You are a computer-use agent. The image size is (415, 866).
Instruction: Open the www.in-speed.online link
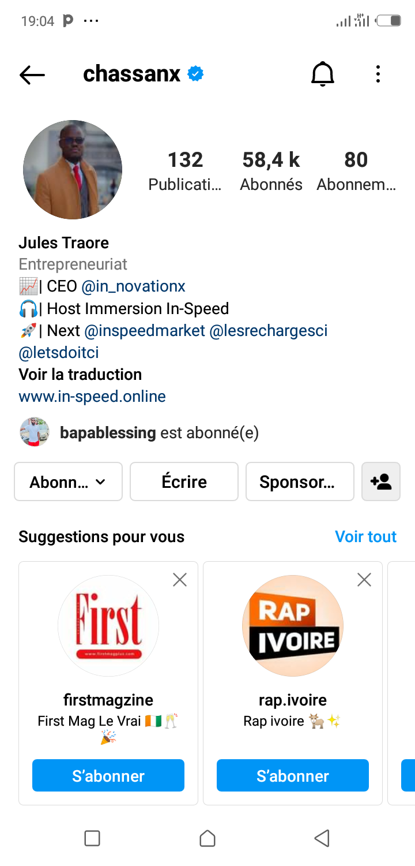[x=92, y=397]
